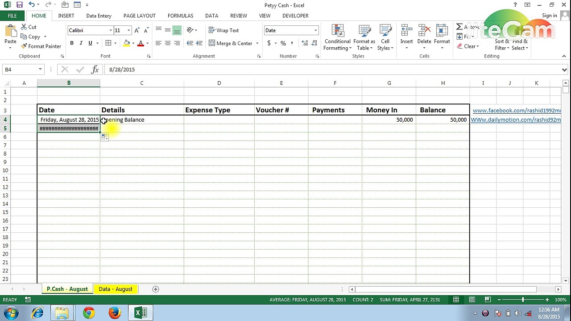
Task: Toggle Italic formatting
Action: (x=81, y=43)
